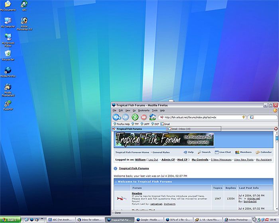
Task: Click the circular icon beside Tropical Fish Forums breadcrumb
Action: click(x=115, y=168)
